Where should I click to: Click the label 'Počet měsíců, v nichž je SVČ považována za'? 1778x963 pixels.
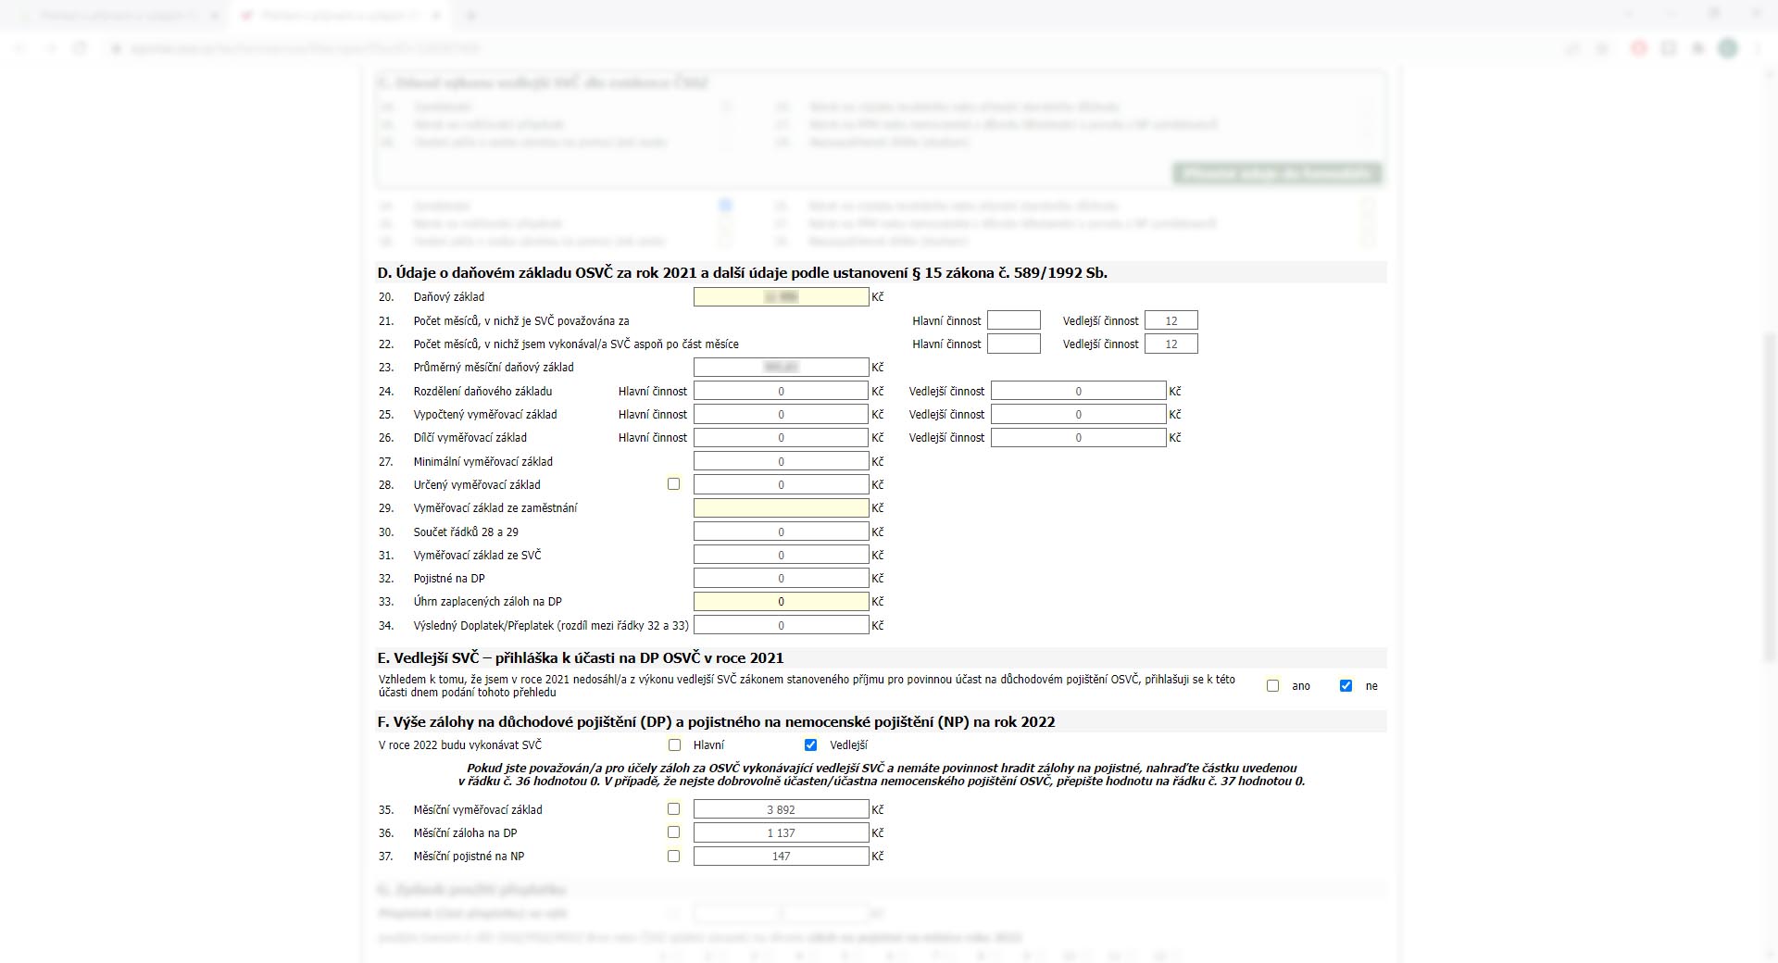(521, 321)
